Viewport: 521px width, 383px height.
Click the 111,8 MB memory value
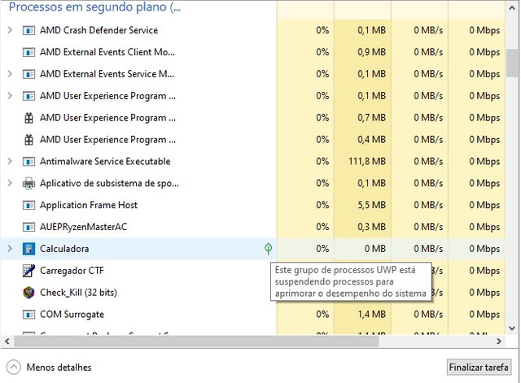tap(367, 161)
